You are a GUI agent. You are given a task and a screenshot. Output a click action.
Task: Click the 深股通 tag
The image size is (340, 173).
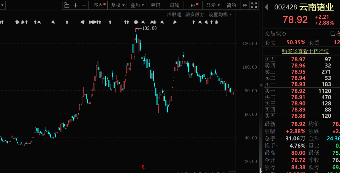pyautogui.click(x=174, y=15)
